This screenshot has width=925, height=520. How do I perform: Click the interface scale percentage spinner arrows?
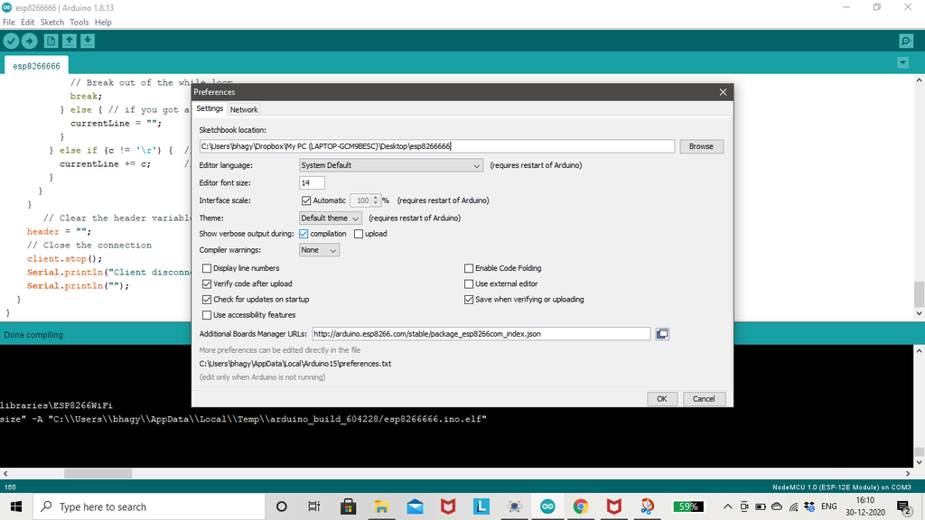tap(375, 200)
